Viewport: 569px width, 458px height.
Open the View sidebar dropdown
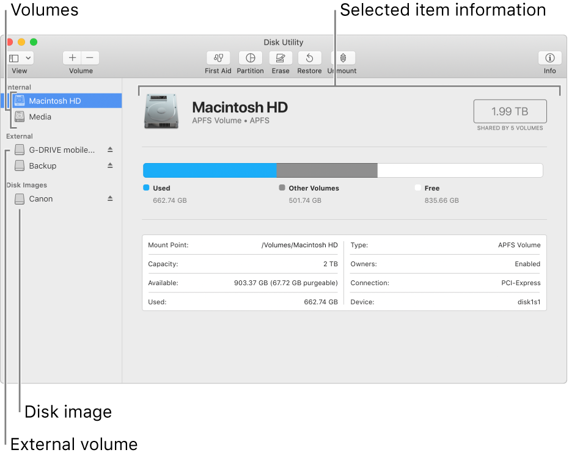20,58
